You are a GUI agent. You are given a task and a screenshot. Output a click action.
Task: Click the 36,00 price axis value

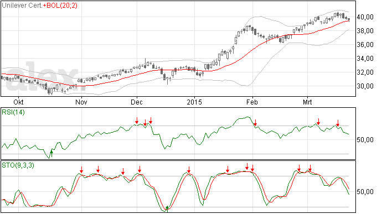[x=365, y=45]
